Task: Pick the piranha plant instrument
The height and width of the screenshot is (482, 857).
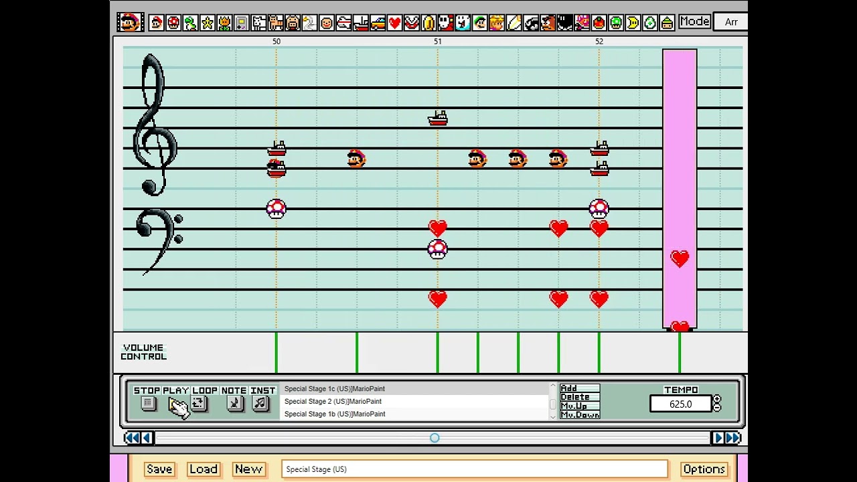Action: [411, 23]
